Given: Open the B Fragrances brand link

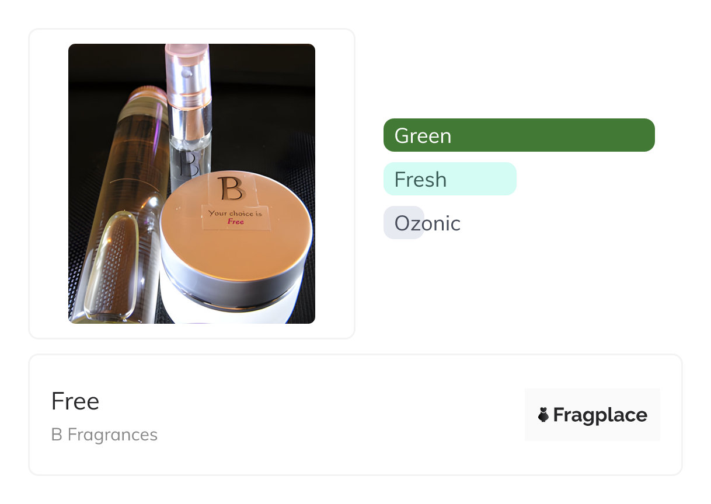Looking at the screenshot, I should click(x=104, y=435).
